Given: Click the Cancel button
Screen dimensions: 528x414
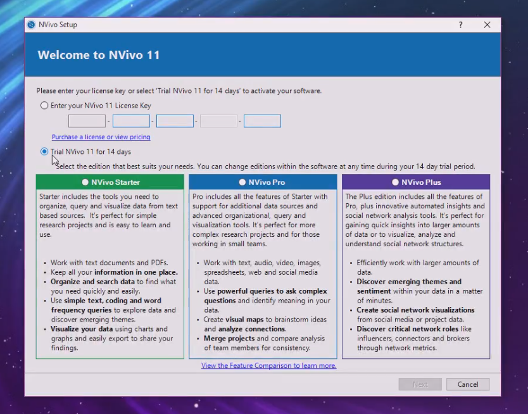Looking at the screenshot, I should (x=468, y=384).
